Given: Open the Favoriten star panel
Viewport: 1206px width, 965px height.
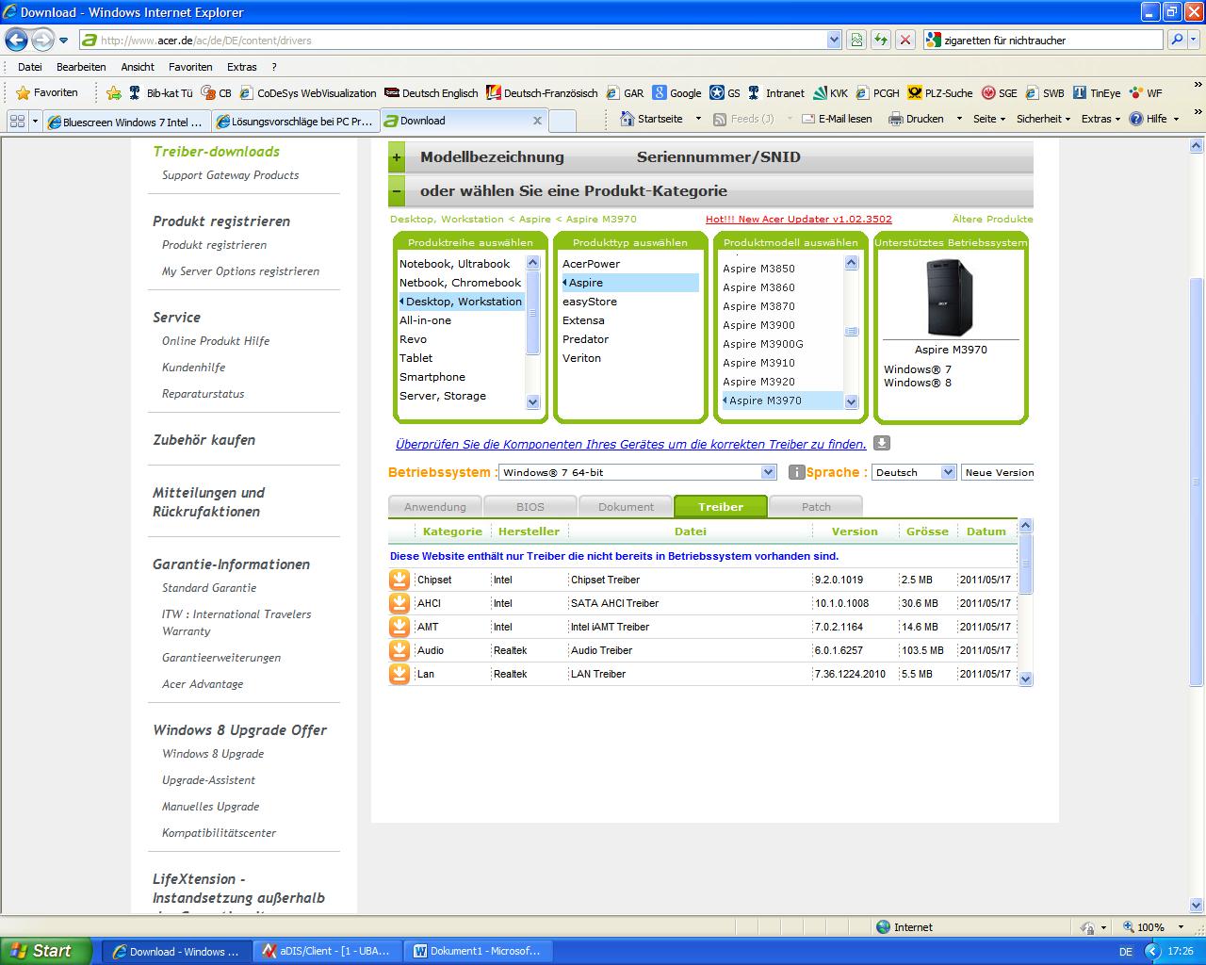Looking at the screenshot, I should [x=46, y=92].
